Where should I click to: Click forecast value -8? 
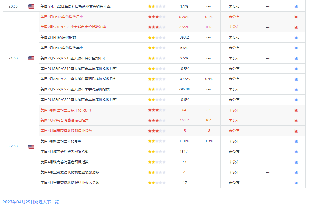[208, 131]
